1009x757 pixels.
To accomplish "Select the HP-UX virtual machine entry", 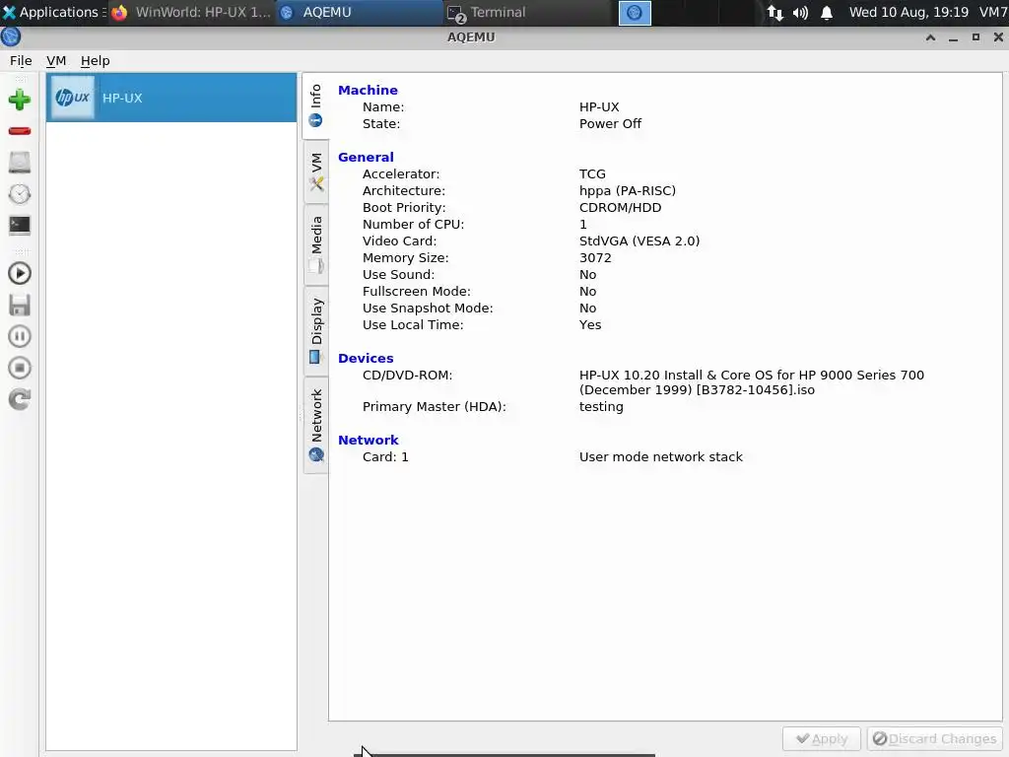I will 171,98.
